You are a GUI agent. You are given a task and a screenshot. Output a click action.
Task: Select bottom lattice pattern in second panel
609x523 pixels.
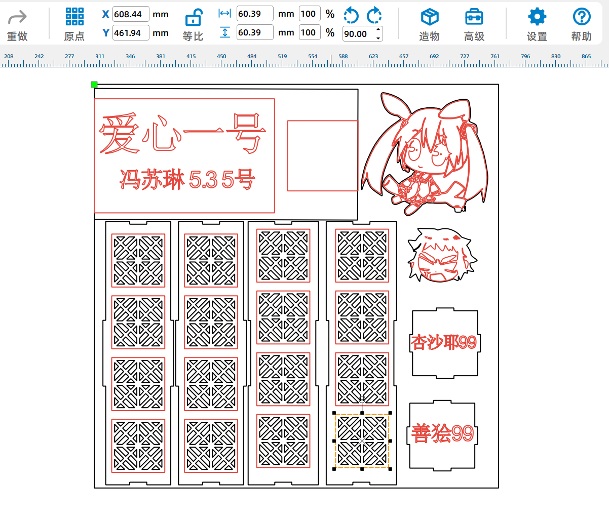tap(211, 446)
